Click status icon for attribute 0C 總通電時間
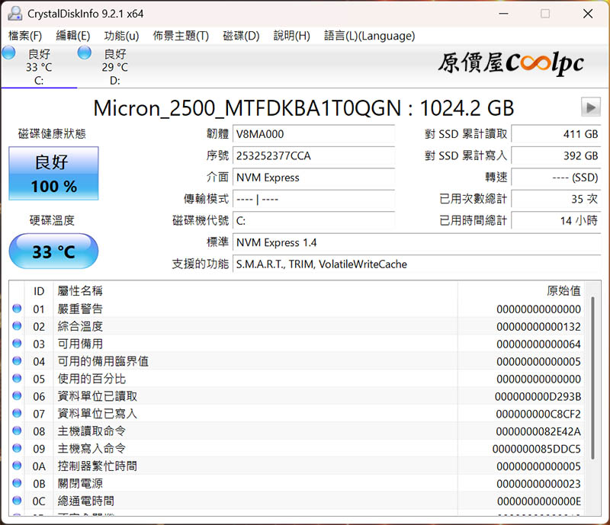610x525 pixels. point(18,501)
